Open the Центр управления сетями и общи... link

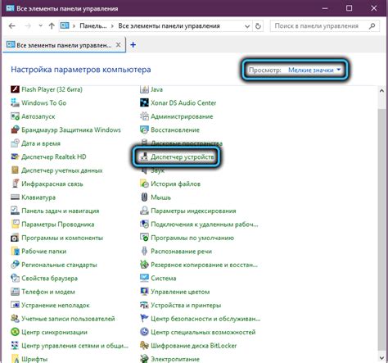75,346
